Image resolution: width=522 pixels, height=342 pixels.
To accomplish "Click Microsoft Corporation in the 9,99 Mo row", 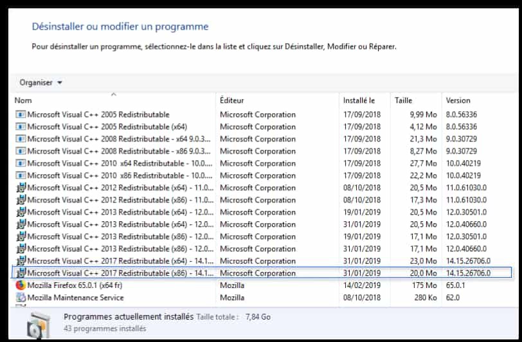I will pos(258,114).
